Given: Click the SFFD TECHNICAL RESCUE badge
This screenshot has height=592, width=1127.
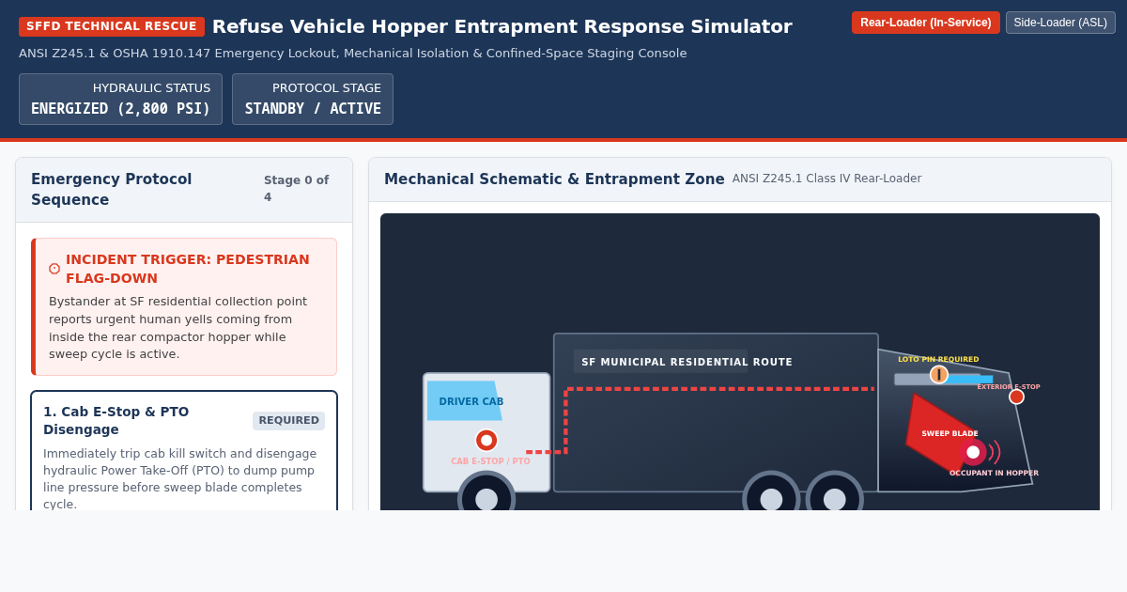Looking at the screenshot, I should click(112, 26).
